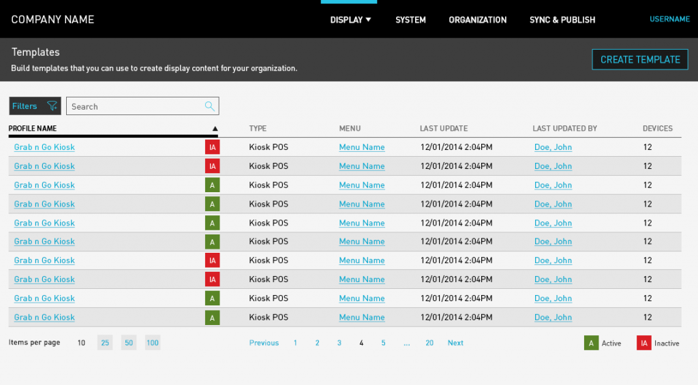Click the green A badge in last row

point(212,318)
